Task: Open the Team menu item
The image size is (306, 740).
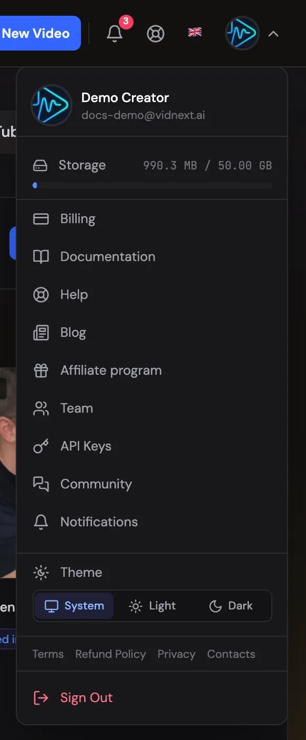Action: 152,408
